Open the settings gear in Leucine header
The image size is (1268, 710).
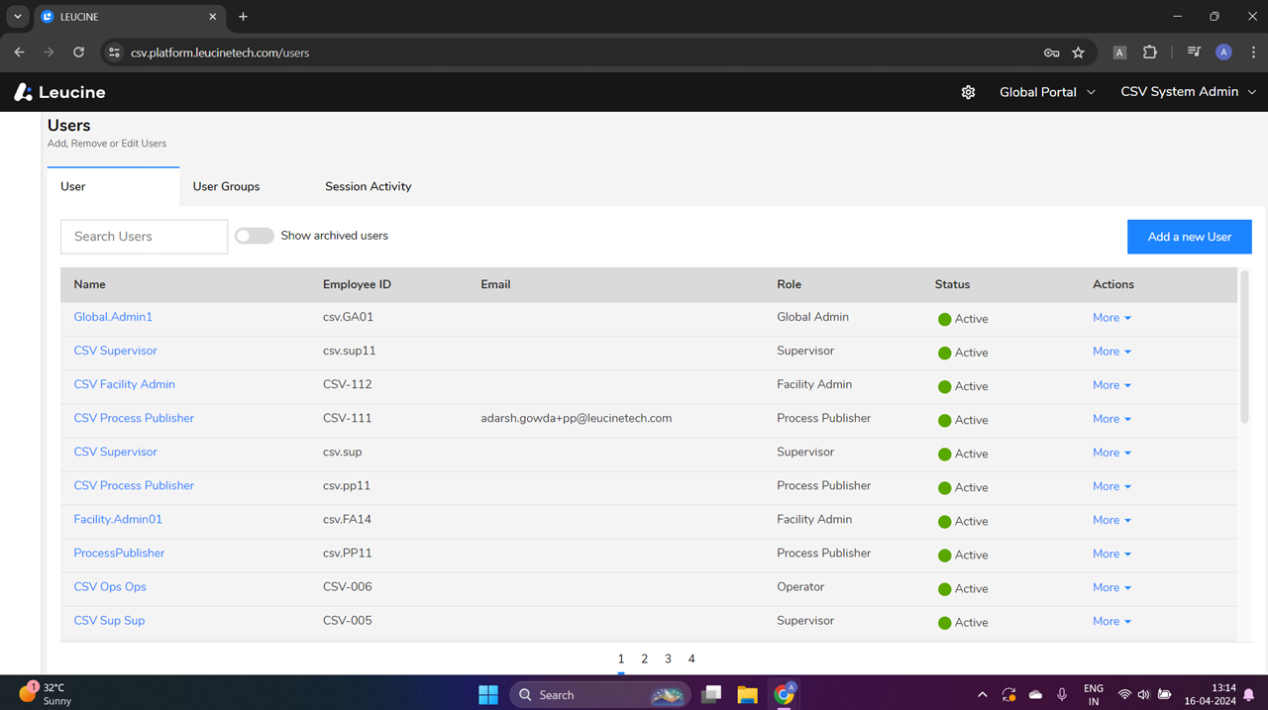click(968, 92)
